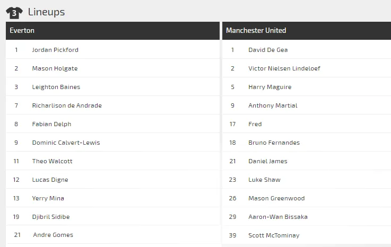Open Bruno Fernandes' profile

pos(274,143)
